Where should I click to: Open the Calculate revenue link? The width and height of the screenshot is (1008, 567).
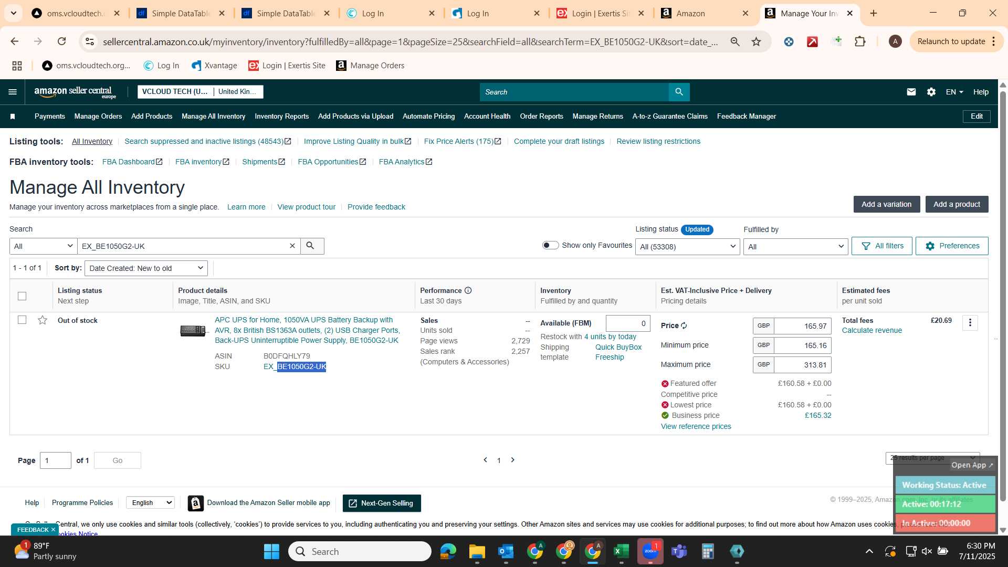click(x=872, y=330)
